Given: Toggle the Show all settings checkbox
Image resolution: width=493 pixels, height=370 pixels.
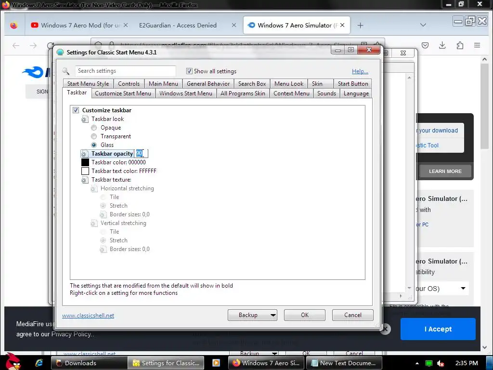Looking at the screenshot, I should (x=189, y=71).
